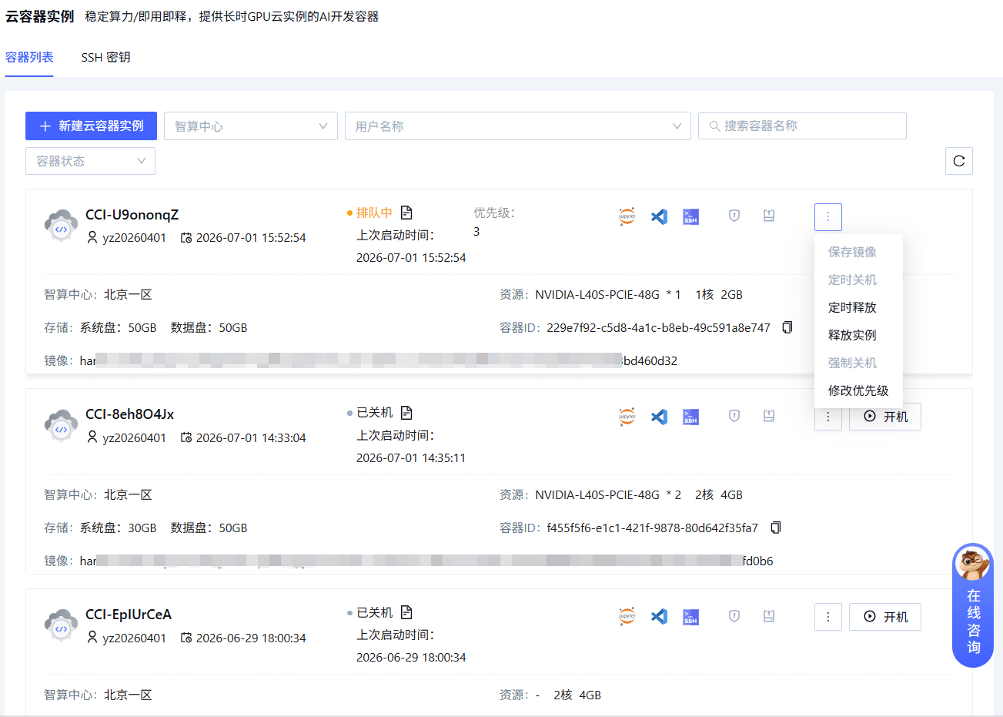This screenshot has height=717, width=1003.
Task: Close the more-actions menu for CCI-U9ononqZ
Action: pyautogui.click(x=828, y=217)
